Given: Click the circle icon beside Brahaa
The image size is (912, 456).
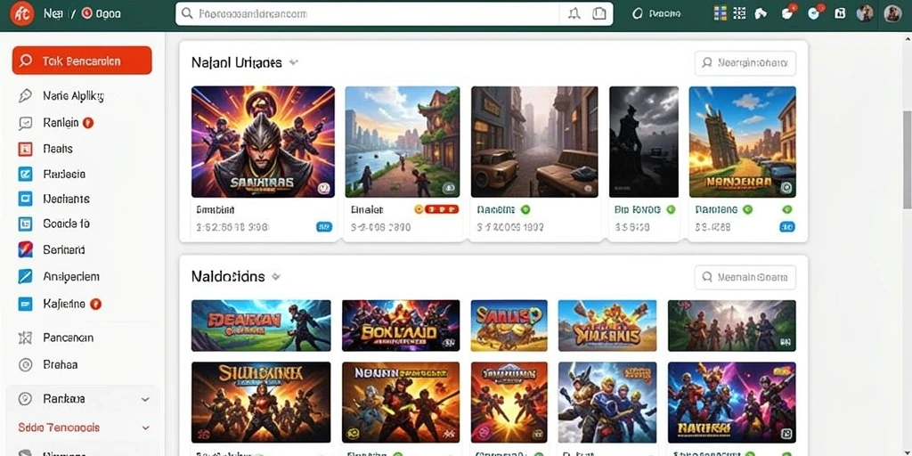Looking at the screenshot, I should click(x=25, y=364).
